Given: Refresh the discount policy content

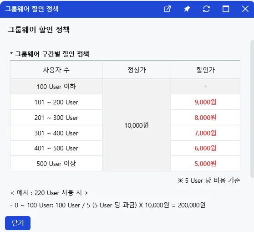Looking at the screenshot, I should click(206, 9).
